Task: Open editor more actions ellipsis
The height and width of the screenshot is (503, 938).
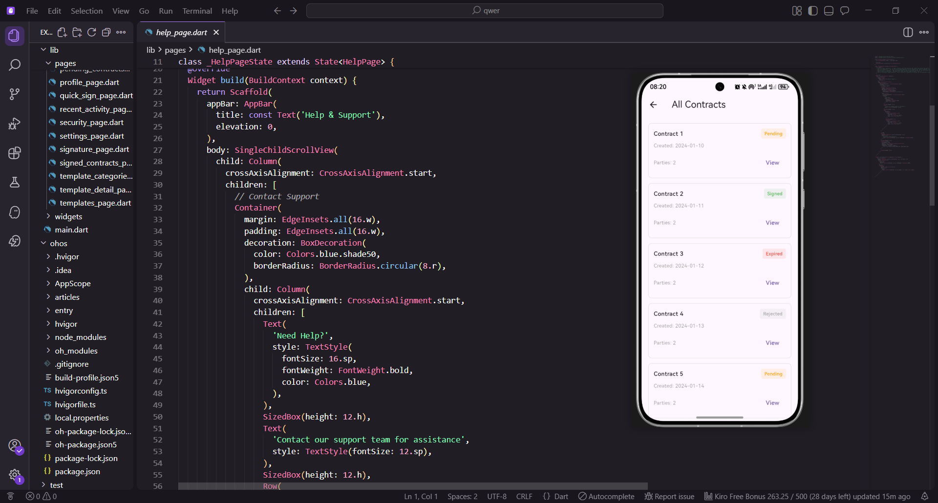Action: (x=924, y=32)
